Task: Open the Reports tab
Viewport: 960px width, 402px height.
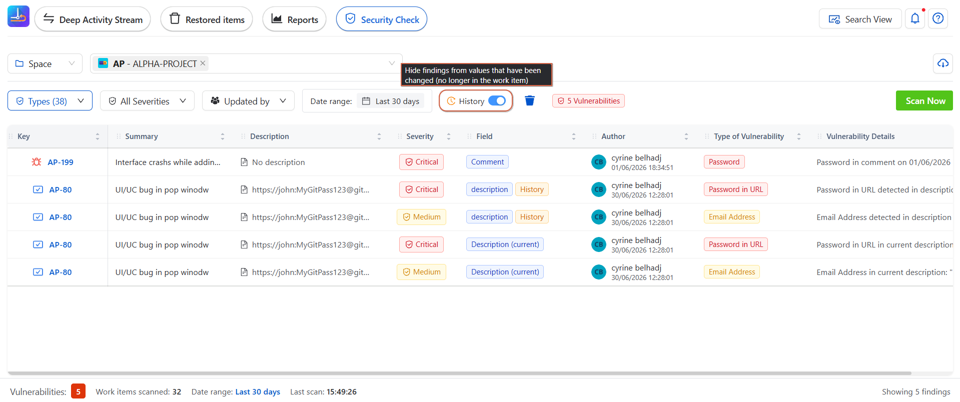Action: (x=294, y=19)
